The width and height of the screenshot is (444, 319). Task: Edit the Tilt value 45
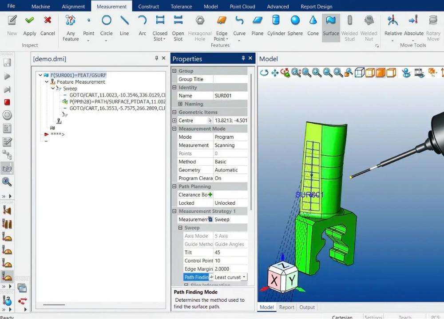(230, 253)
